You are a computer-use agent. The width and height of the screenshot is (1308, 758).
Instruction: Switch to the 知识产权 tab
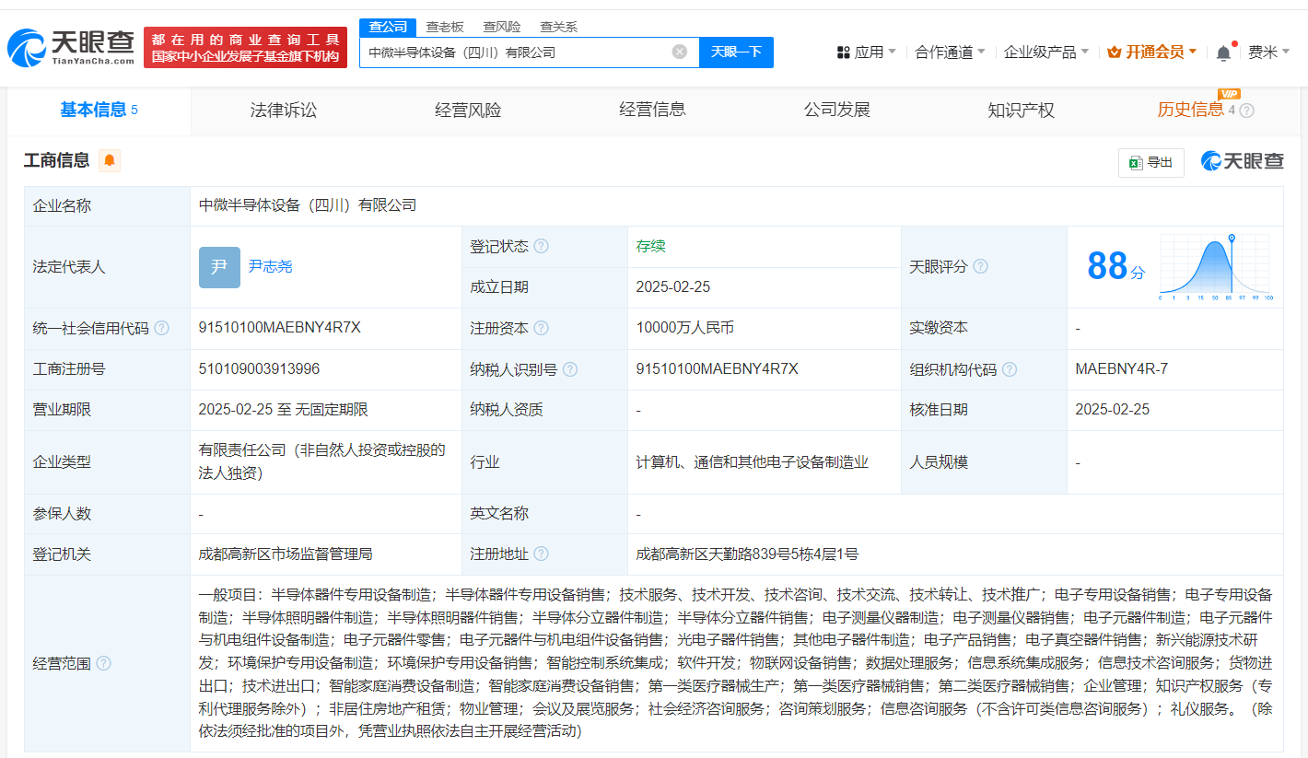(1021, 111)
